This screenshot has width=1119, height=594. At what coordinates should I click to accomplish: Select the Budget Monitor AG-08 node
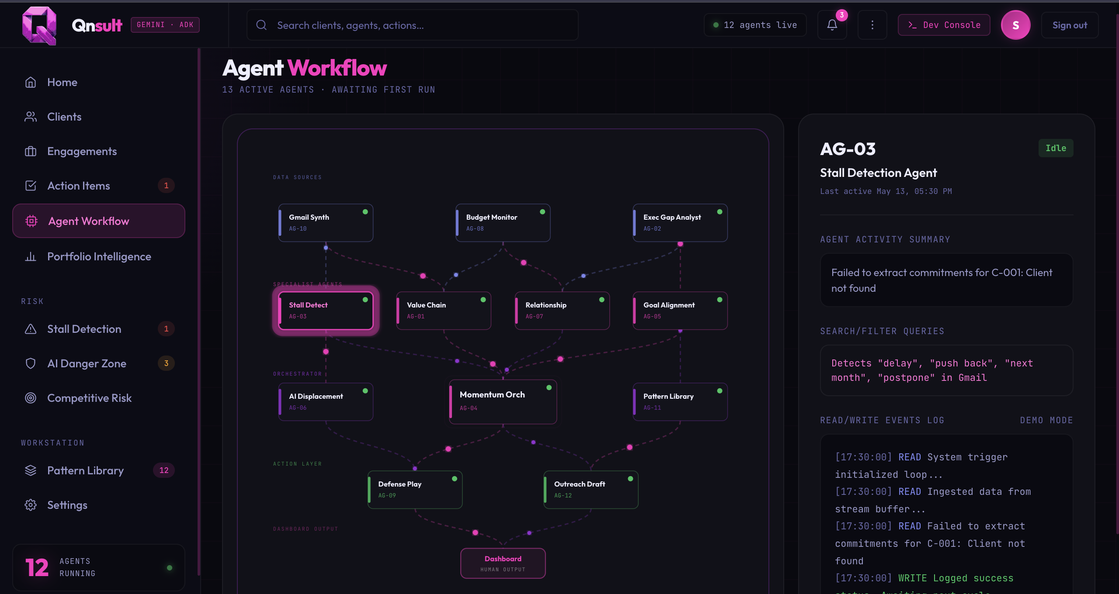click(503, 223)
